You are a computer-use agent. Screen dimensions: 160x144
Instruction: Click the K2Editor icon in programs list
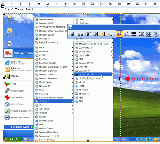pos(37,117)
